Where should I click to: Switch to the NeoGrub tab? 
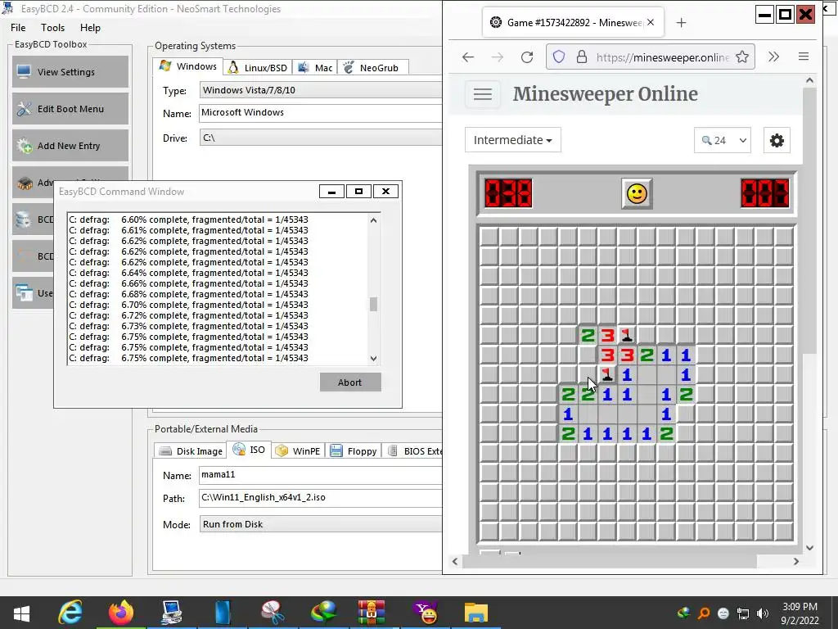click(x=373, y=67)
